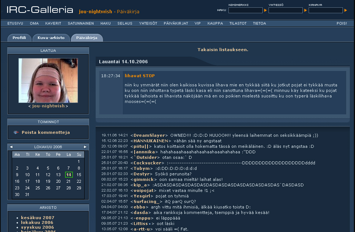Go to previous month in calendar
The width and height of the screenshot is (355, 232).
(11, 147)
